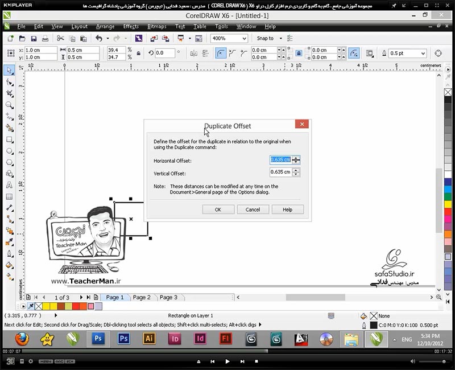Image resolution: width=455 pixels, height=370 pixels.
Task: Open the Options icon next to Snap to
Action: coord(289,38)
